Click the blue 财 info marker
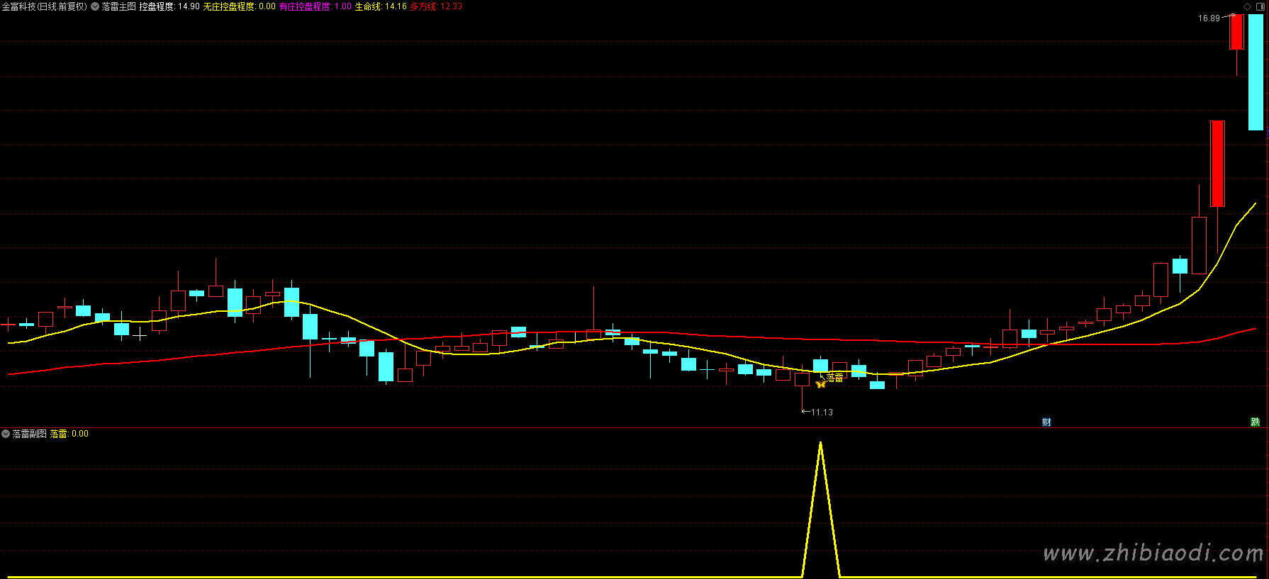 click(1046, 422)
